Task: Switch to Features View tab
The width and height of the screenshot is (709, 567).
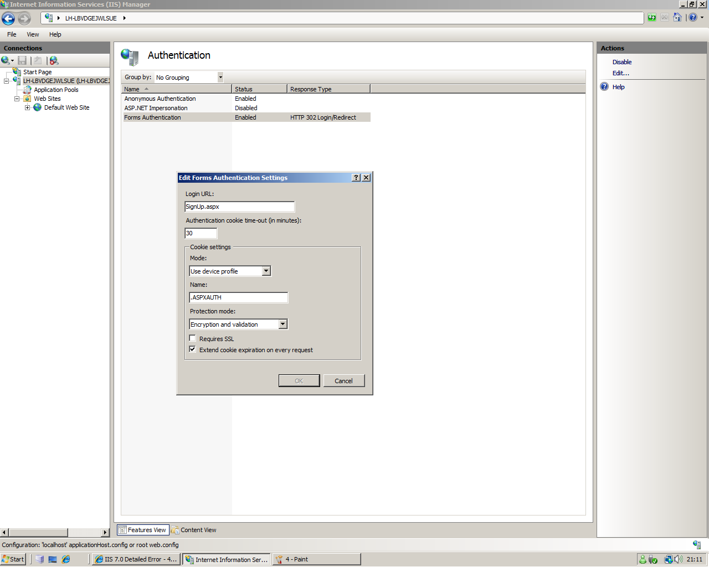Action: (142, 530)
